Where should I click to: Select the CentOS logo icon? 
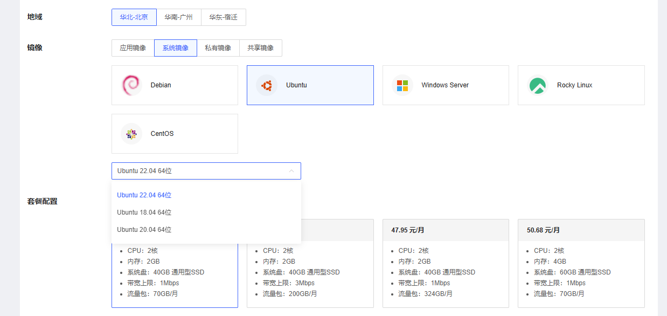pyautogui.click(x=131, y=134)
